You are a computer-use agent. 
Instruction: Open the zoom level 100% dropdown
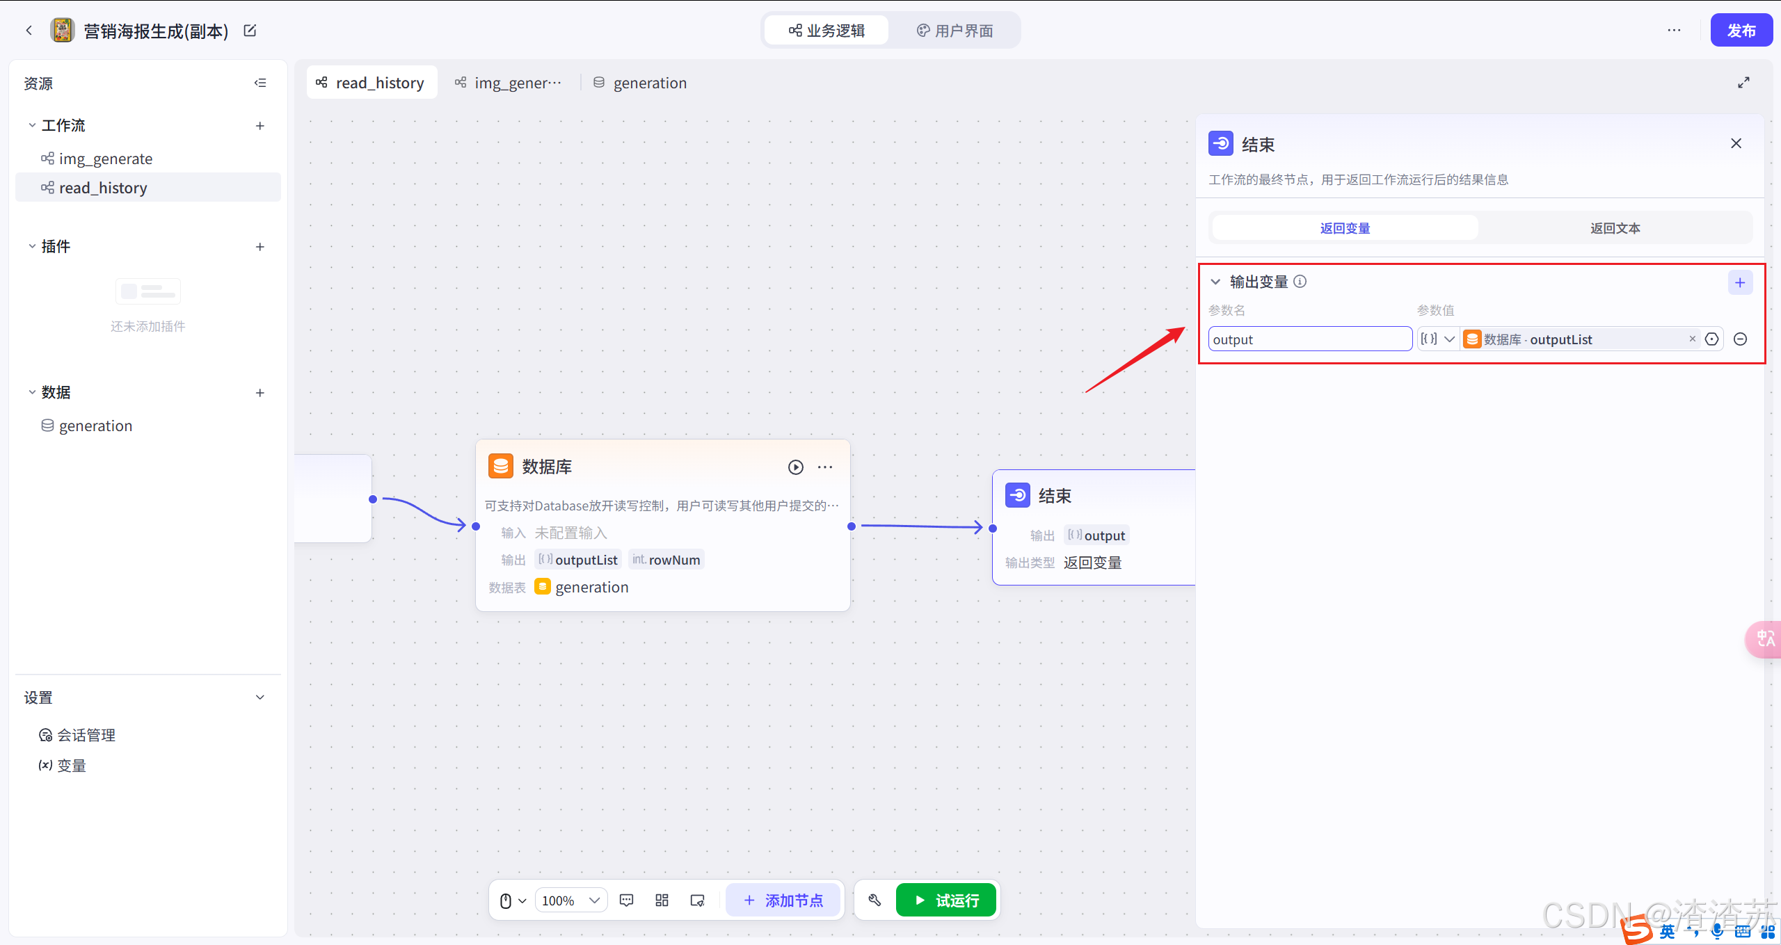pos(570,900)
